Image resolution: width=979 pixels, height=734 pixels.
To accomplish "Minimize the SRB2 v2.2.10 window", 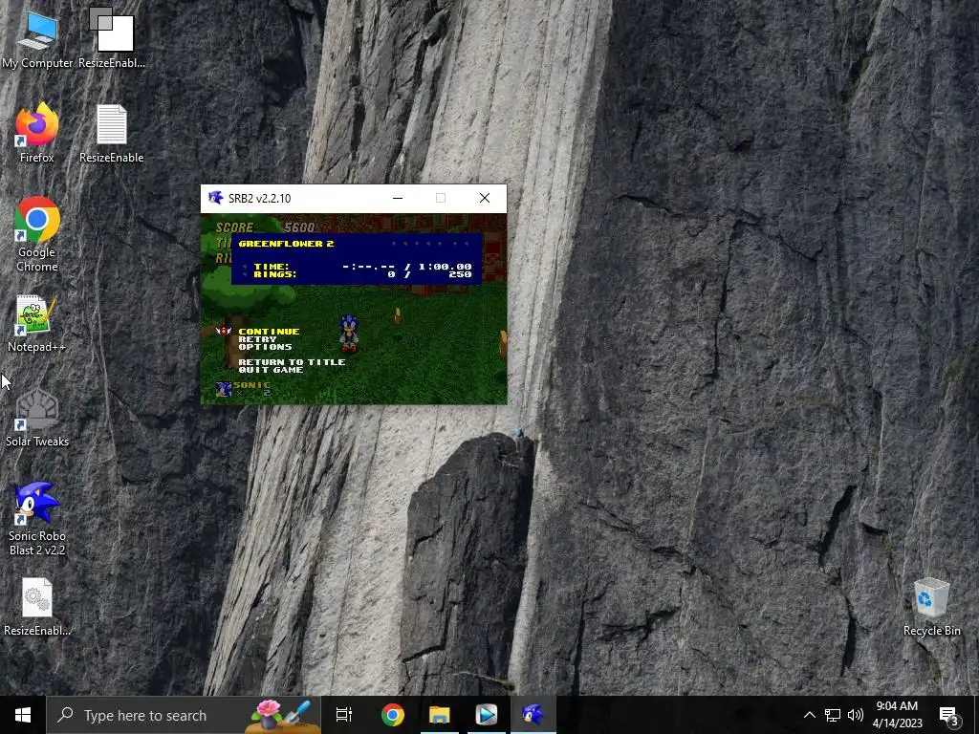I will (x=398, y=198).
